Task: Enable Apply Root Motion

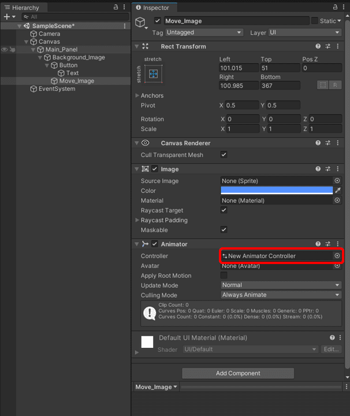Action: pyautogui.click(x=224, y=276)
